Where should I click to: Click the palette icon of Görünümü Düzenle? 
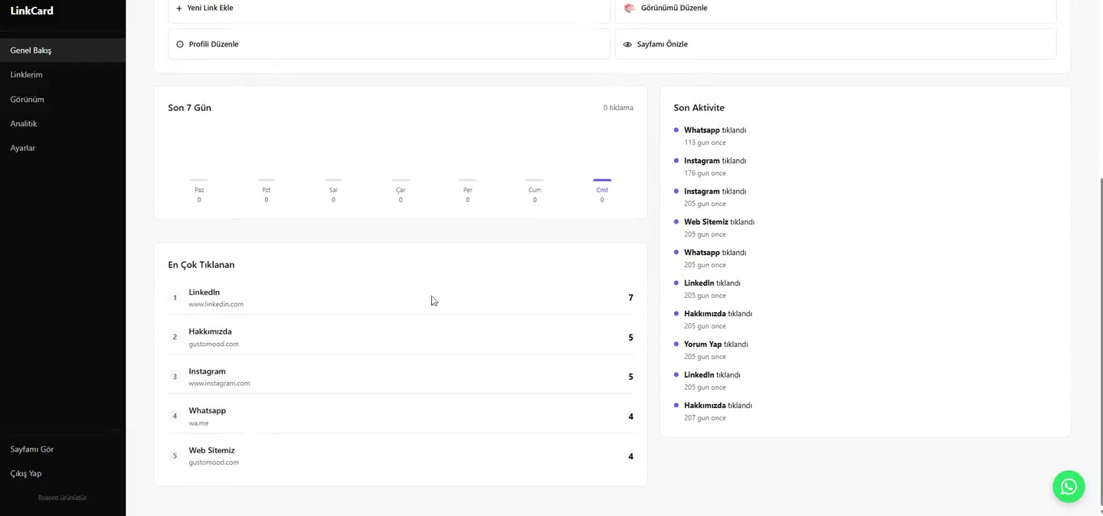point(629,8)
